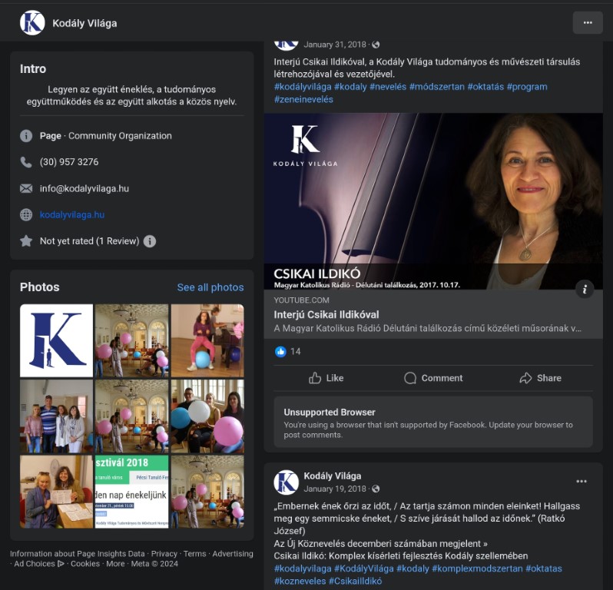Click the #zeneinevelés hashtag

[303, 99]
